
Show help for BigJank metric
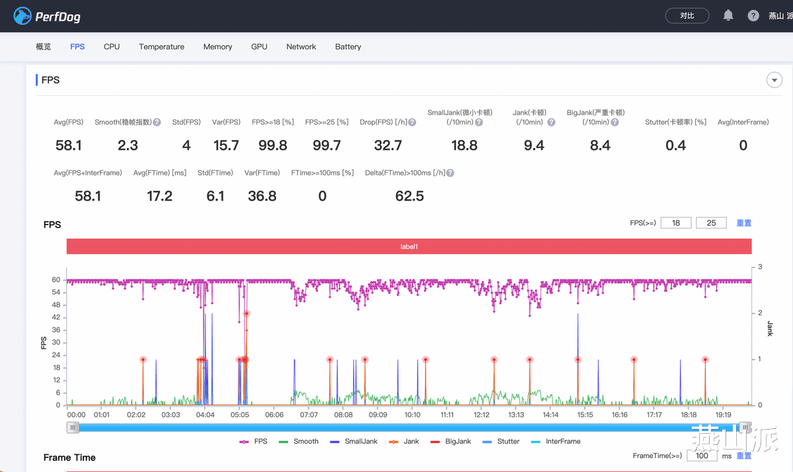click(x=615, y=122)
